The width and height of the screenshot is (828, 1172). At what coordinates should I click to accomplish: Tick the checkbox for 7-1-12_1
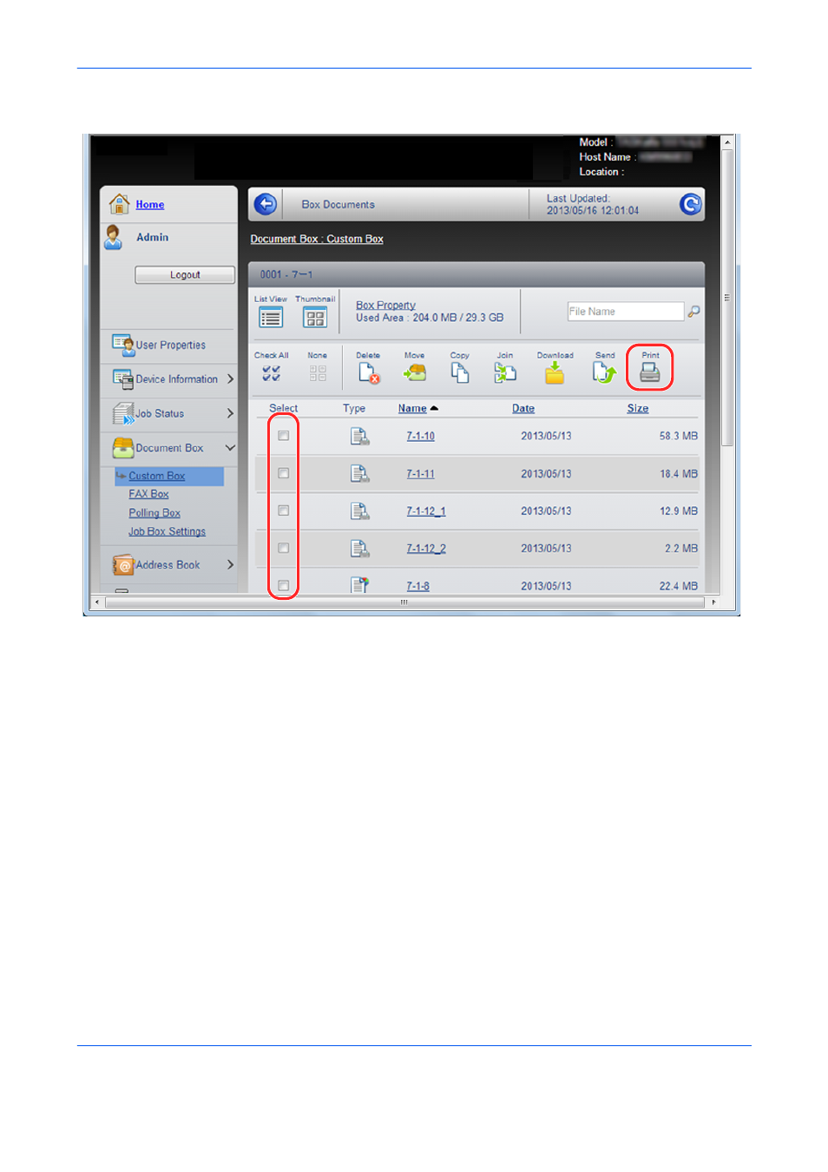click(283, 510)
